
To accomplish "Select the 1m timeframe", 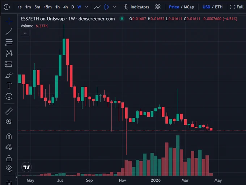I will pos(28,7).
